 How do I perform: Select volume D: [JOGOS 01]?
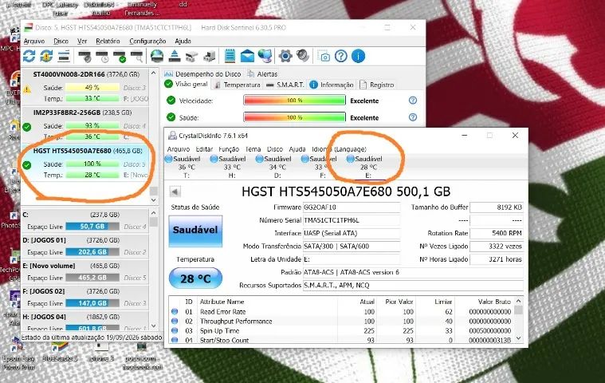[84, 246]
